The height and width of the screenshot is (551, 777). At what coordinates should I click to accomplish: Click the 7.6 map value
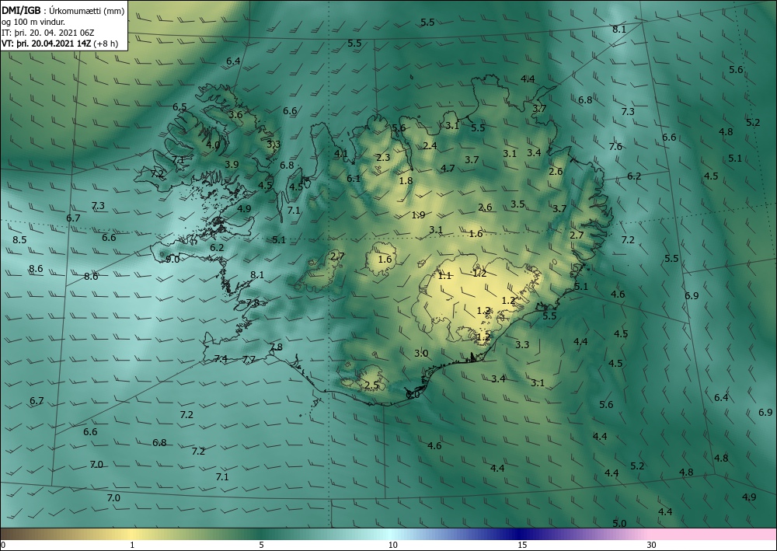click(615, 147)
